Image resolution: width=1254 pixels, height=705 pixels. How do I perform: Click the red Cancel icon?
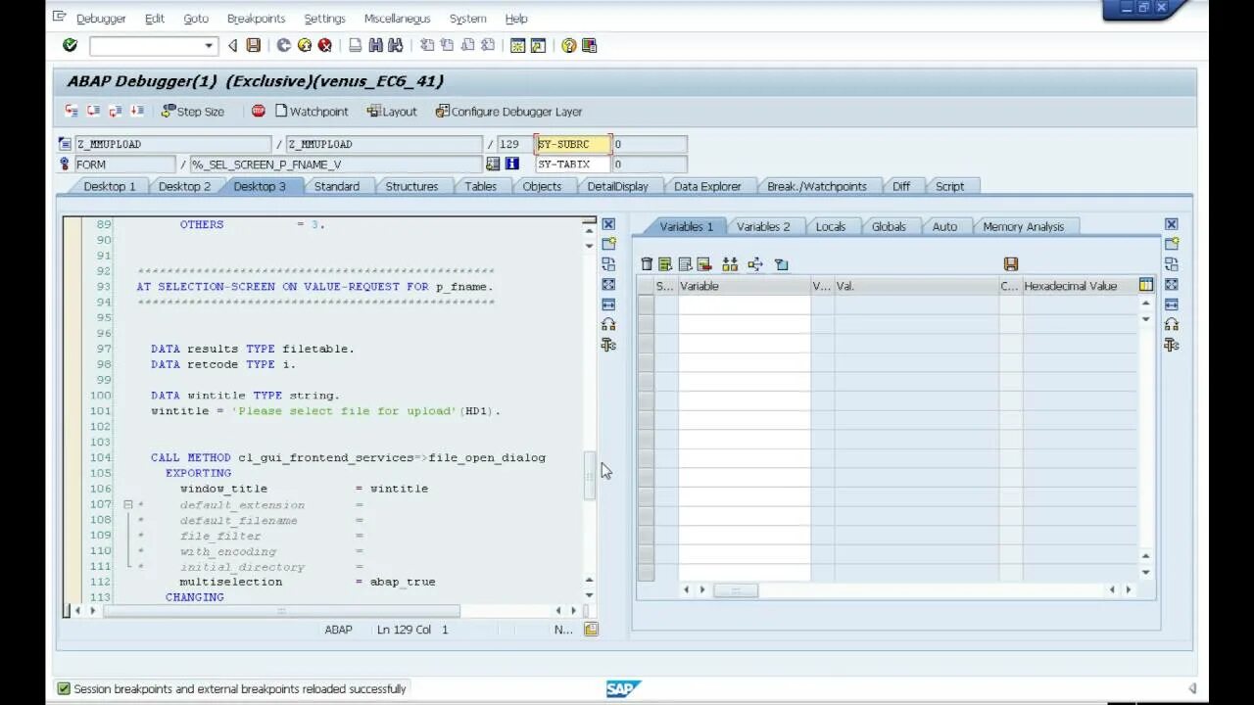click(325, 45)
